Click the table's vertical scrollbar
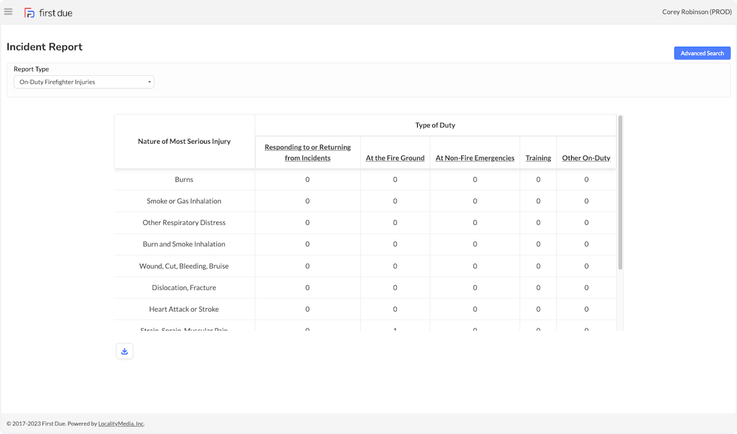 620,192
